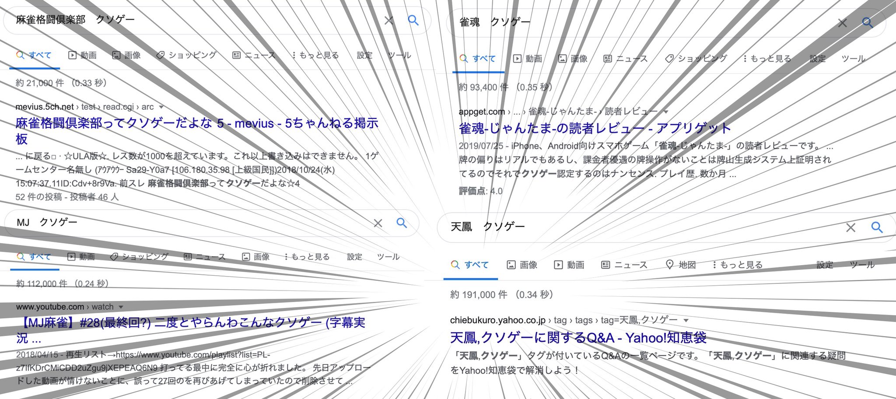Open ツール in the 天鳳 search
The image size is (896, 399).
pos(862,265)
